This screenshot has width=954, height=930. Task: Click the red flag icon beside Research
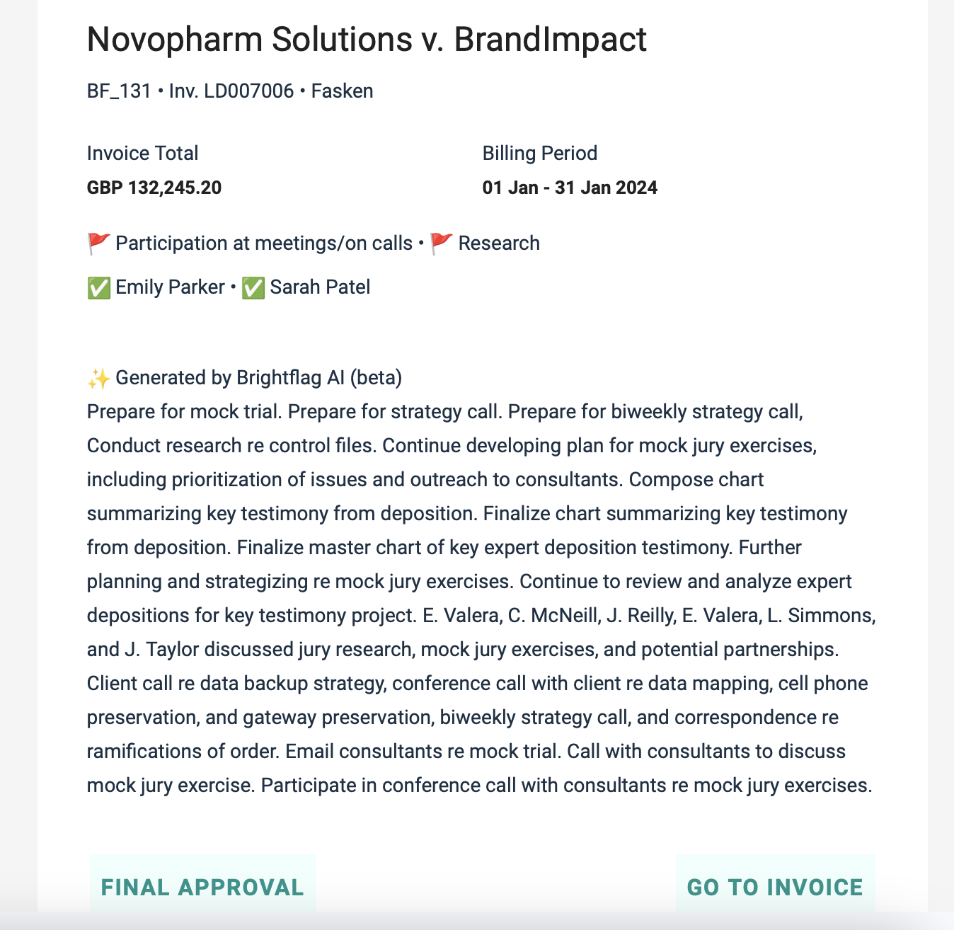coord(442,243)
